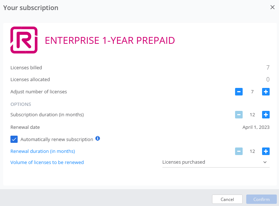Image resolution: width=279 pixels, height=206 pixels.
Task: Cancel the subscription changes
Action: tap(227, 199)
